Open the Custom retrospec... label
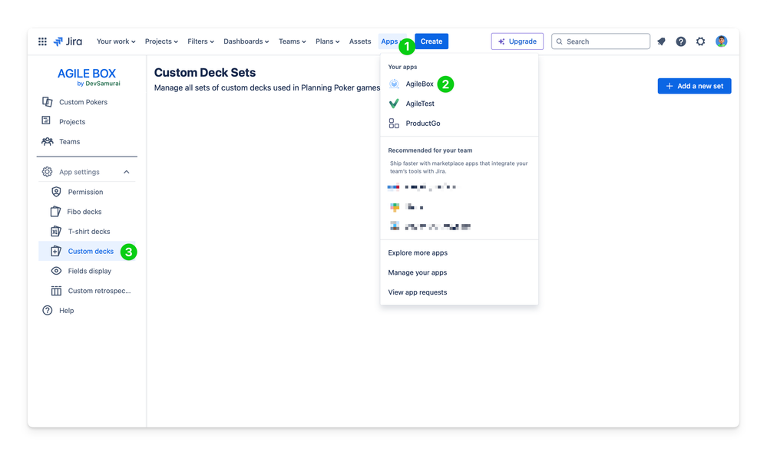 point(99,291)
